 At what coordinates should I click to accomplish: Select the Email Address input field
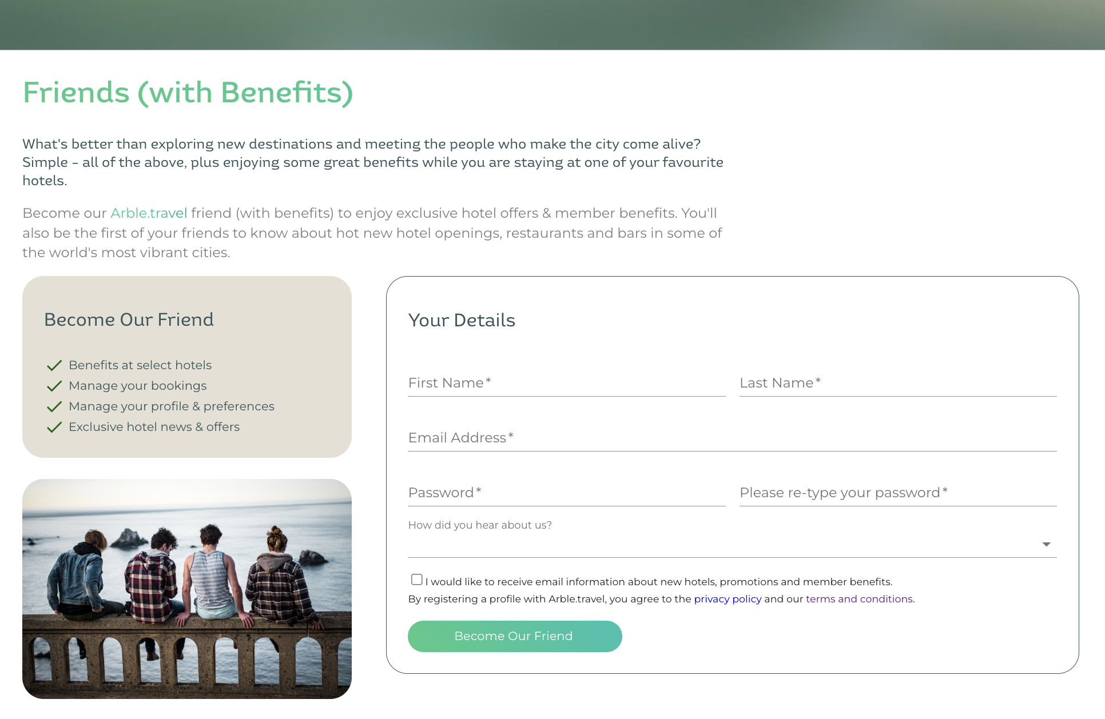732,438
